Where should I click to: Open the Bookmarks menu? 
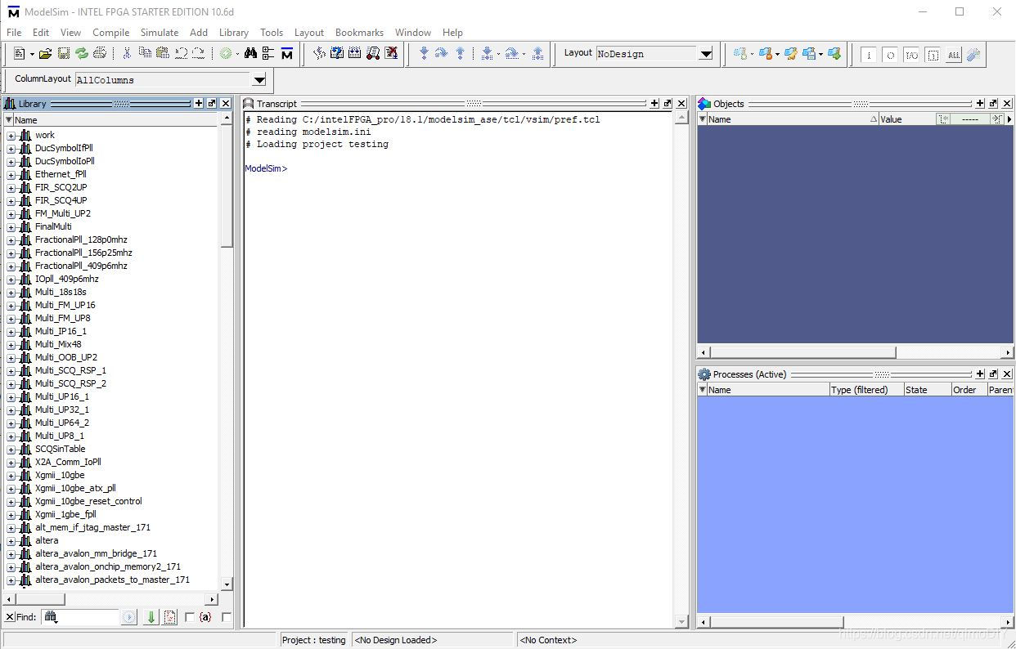[359, 33]
